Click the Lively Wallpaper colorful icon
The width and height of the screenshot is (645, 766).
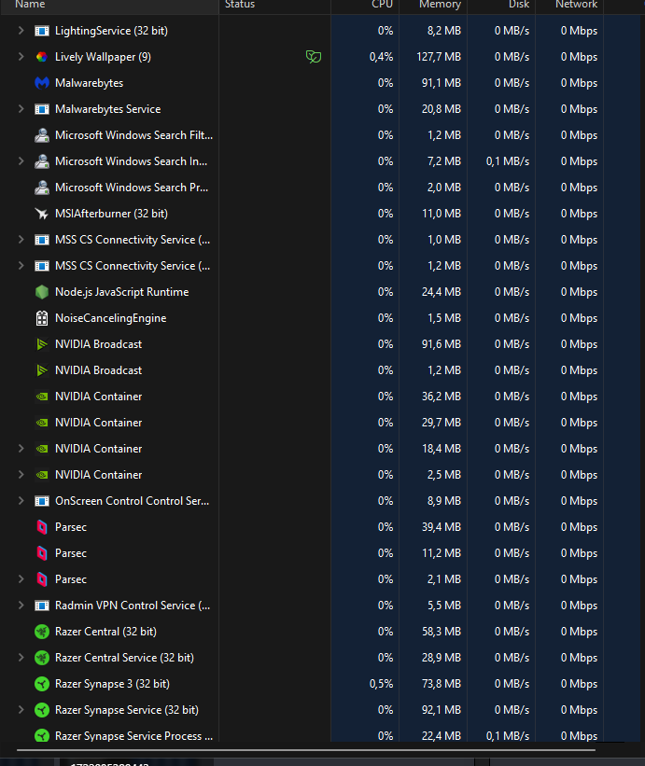click(x=42, y=57)
